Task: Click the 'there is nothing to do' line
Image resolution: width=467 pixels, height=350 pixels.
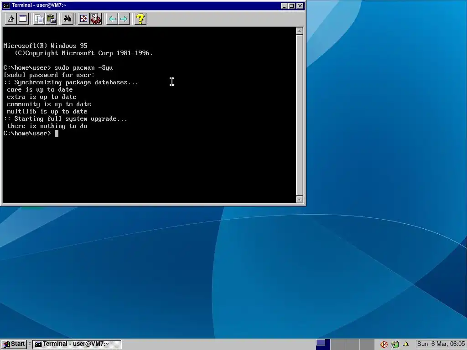Action: click(x=47, y=126)
